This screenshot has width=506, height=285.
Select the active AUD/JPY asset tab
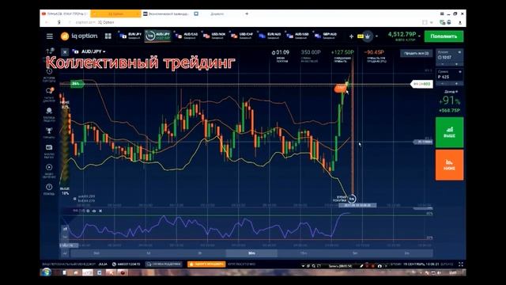click(x=158, y=36)
